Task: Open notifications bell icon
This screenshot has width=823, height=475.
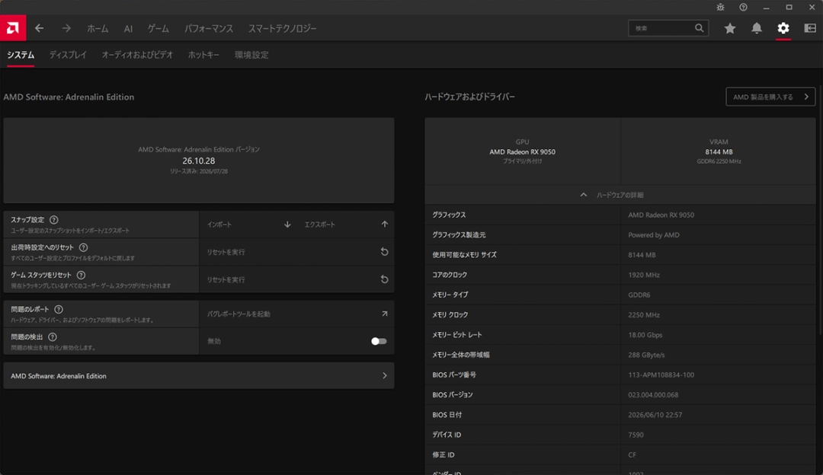Action: [x=757, y=28]
